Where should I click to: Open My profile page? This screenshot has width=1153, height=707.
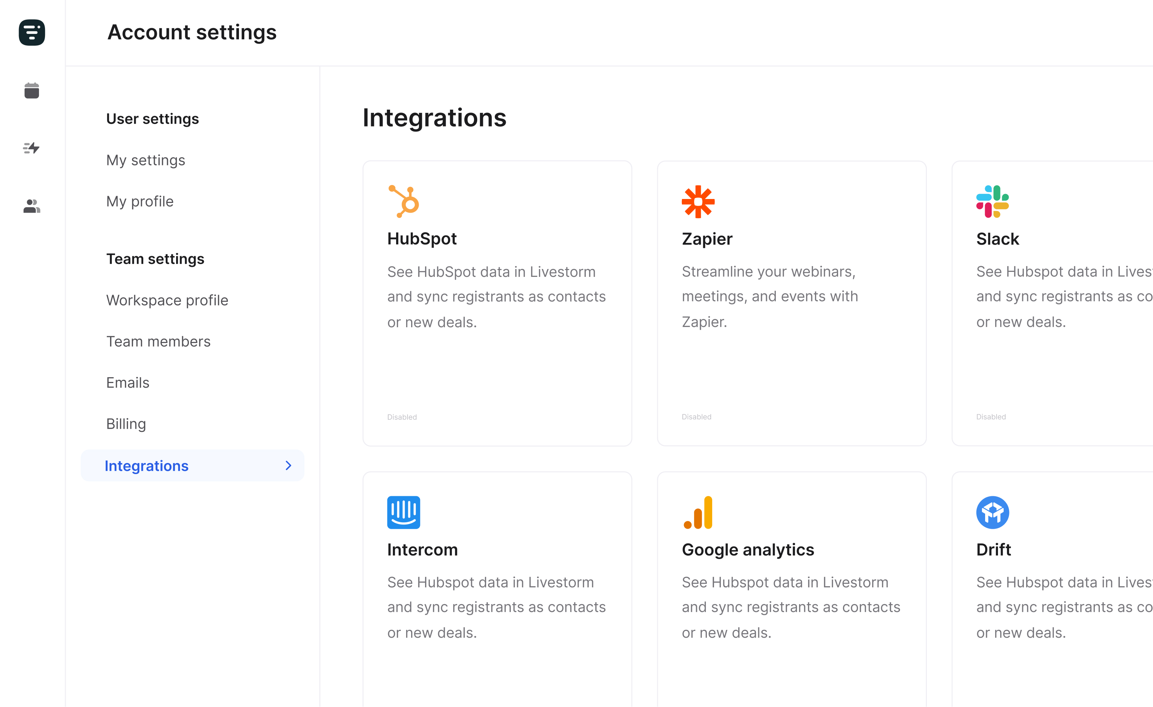click(x=140, y=201)
